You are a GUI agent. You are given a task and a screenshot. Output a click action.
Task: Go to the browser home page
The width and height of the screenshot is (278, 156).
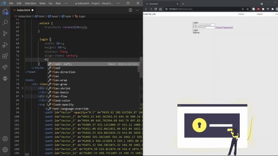[160, 9]
